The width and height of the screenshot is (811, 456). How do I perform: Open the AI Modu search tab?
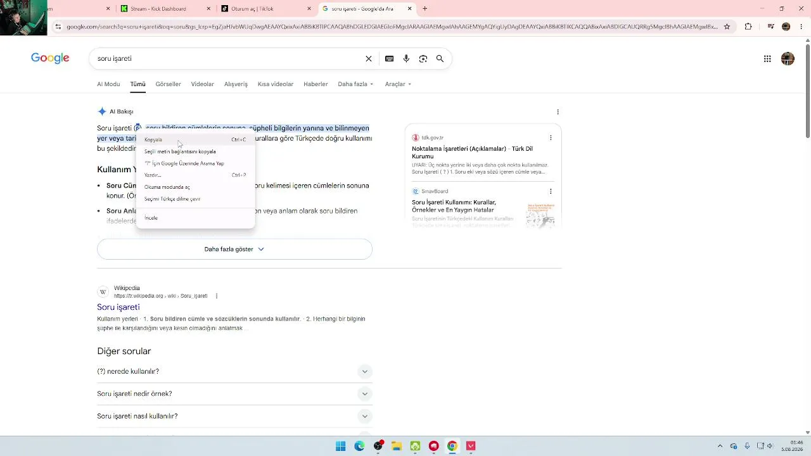108,84
